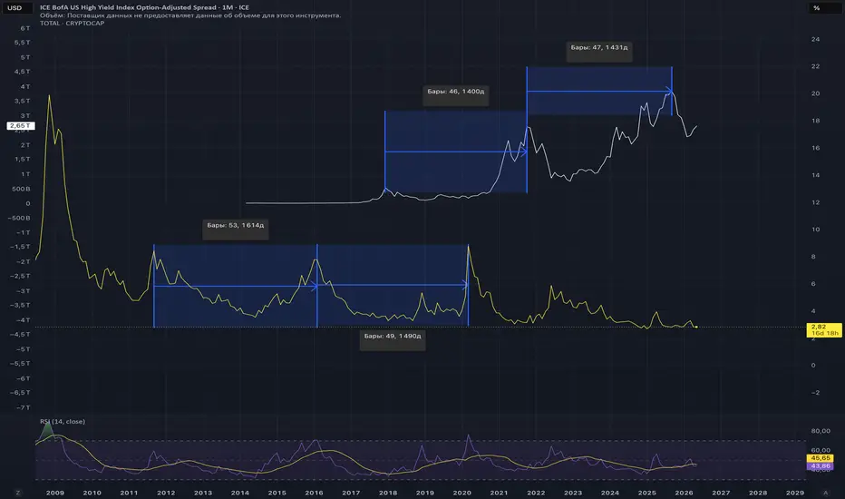Select the 'Бары: 47, 1431д' measurement label

(x=599, y=47)
